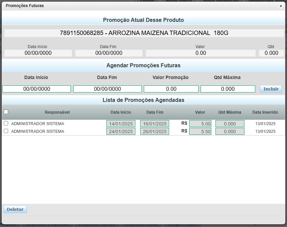
Task: Click the Qtd Máxima input field
Action: (228, 89)
